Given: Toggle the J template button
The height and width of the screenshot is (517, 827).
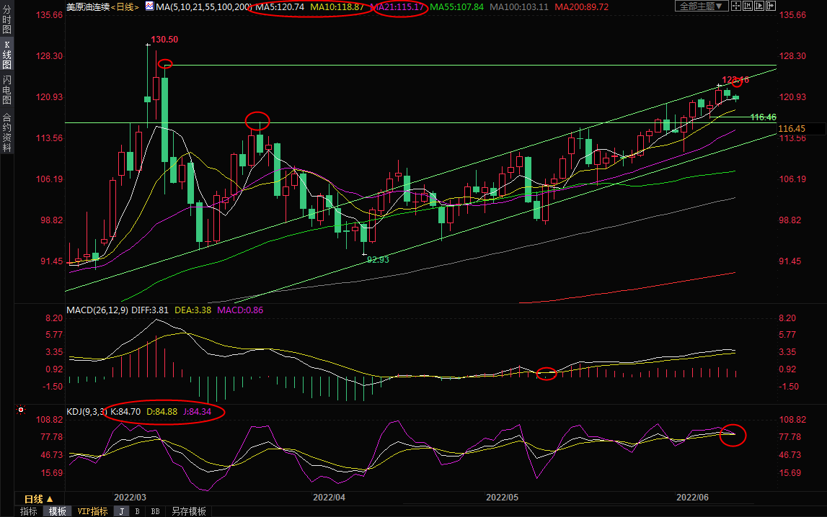Looking at the screenshot, I should pos(121,511).
